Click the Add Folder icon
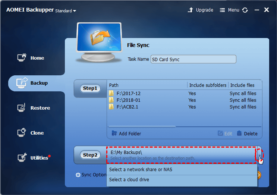Viewport: 277px width, 195px height. click(114, 133)
